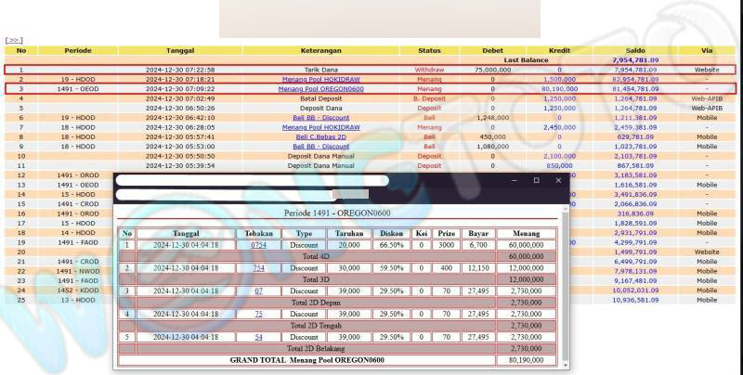Open the Menang Pool OREGON0600 link
Image resolution: width=743 pixels, height=375 pixels.
(x=321, y=89)
